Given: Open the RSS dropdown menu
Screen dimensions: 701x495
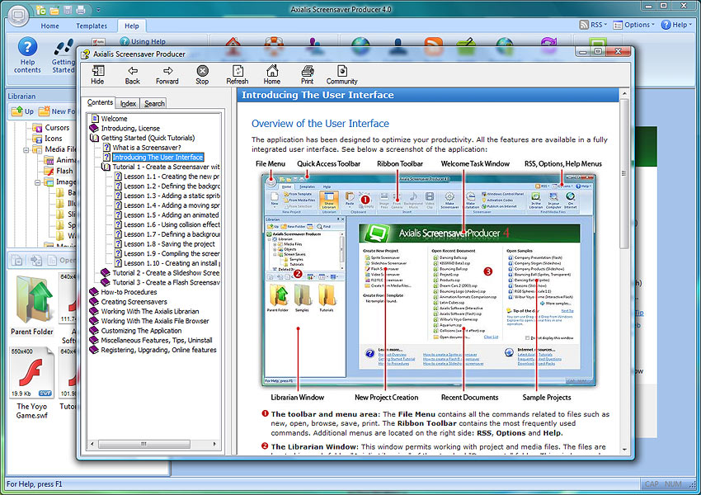Looking at the screenshot, I should pyautogui.click(x=595, y=25).
